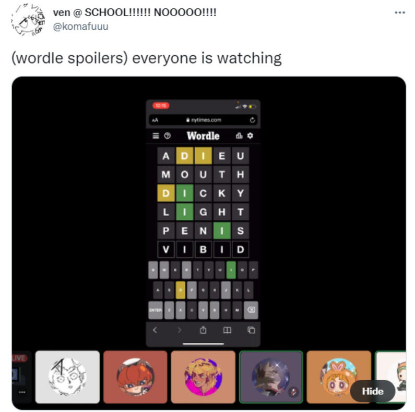Tap the Safari share icon

(203, 330)
